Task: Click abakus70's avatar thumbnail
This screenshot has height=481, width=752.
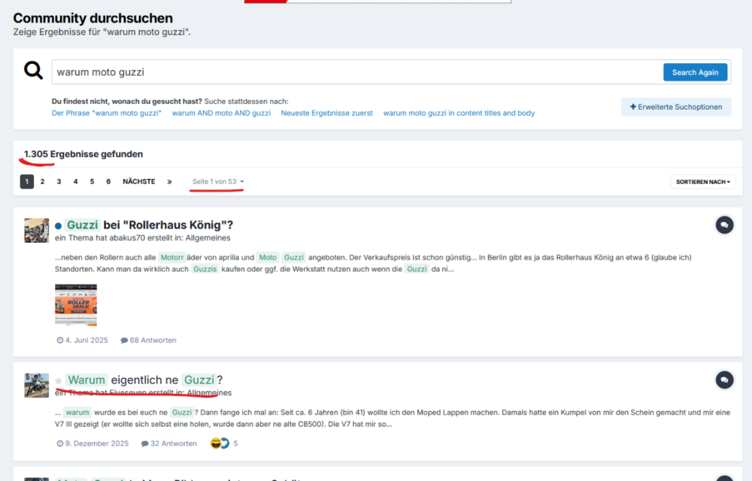Action: 36,231
